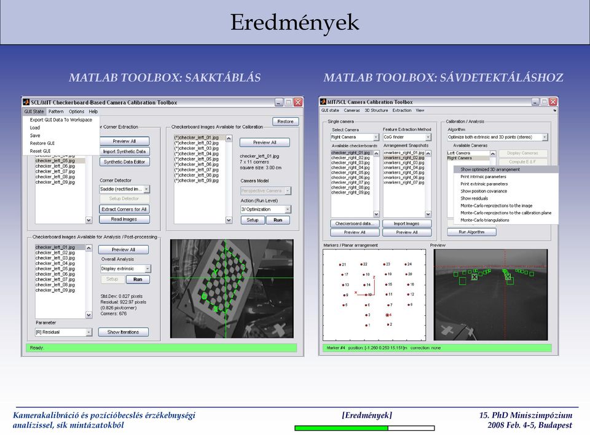Click Preview All in Corner Extraction panel
The height and width of the screenshot is (435, 590).
point(124,141)
